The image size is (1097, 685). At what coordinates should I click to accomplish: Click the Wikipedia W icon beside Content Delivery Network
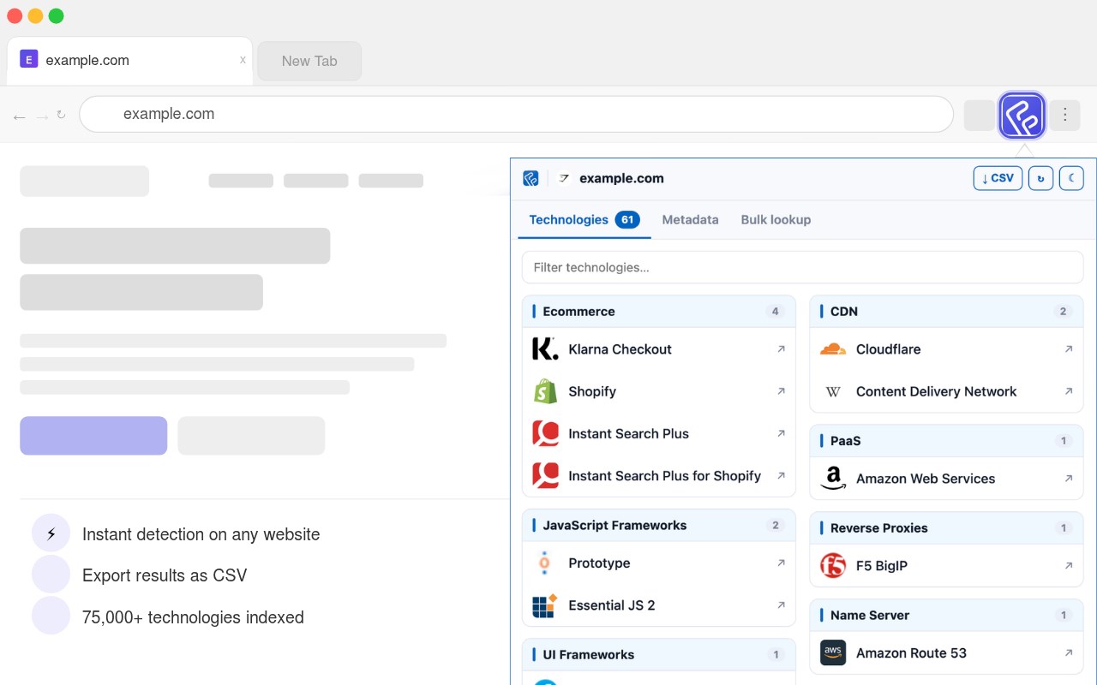833,391
